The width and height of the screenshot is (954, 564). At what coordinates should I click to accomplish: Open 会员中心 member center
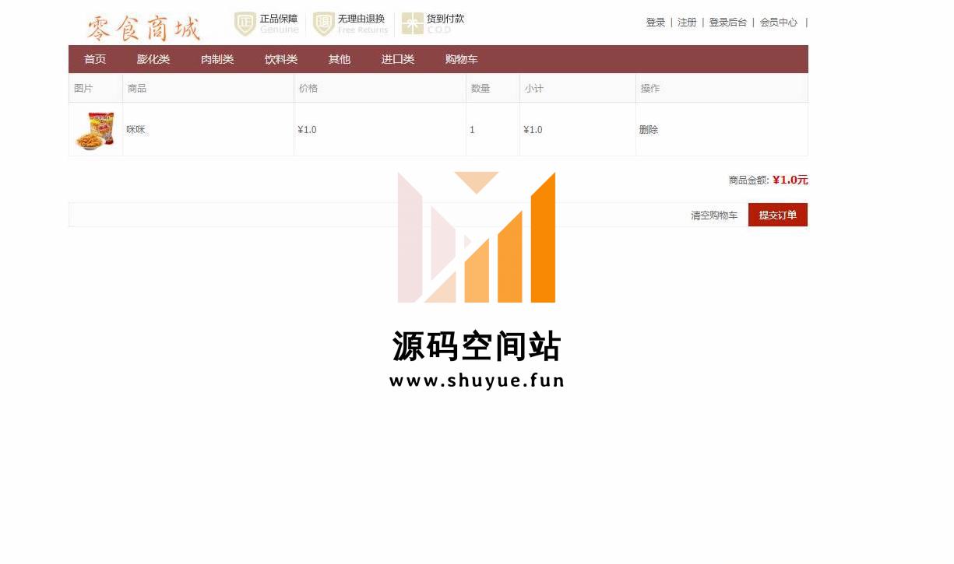(779, 23)
